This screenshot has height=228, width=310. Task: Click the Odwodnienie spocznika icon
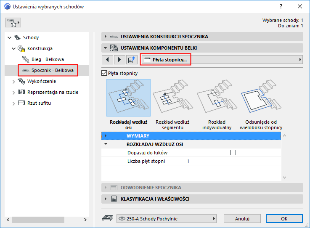114,188
